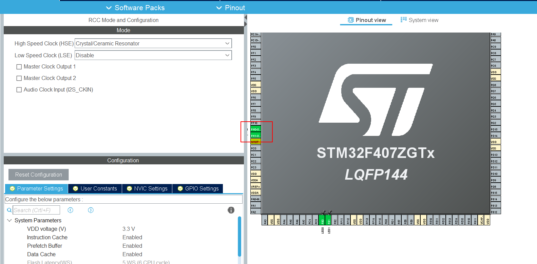The width and height of the screenshot is (537, 264).
Task: Select pin PF0 on the left side
Action: point(256,46)
